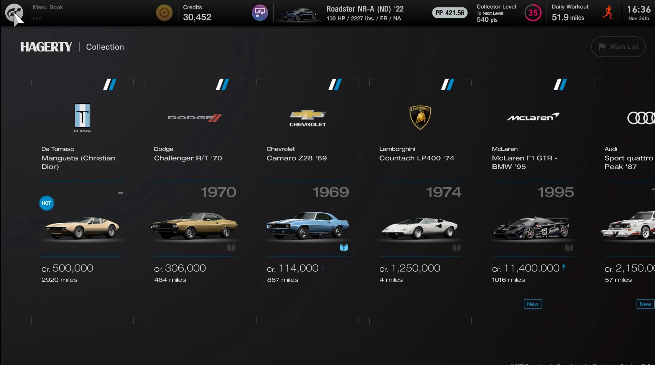Image resolution: width=655 pixels, height=365 pixels.
Task: Click the gold Credits coin icon
Action: [x=164, y=13]
